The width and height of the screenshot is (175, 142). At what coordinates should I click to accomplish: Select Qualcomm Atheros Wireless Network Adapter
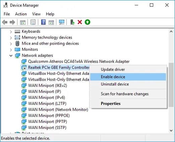click(79, 61)
